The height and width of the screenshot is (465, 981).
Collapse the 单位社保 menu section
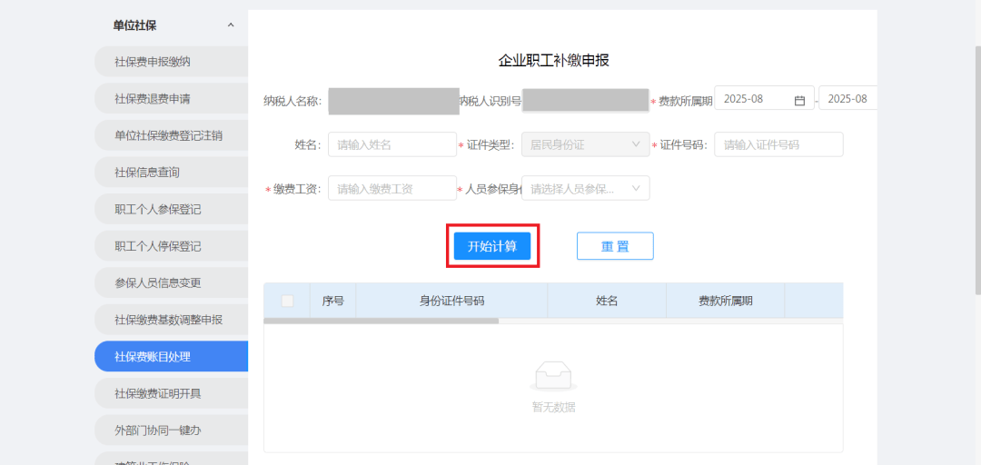click(x=230, y=25)
